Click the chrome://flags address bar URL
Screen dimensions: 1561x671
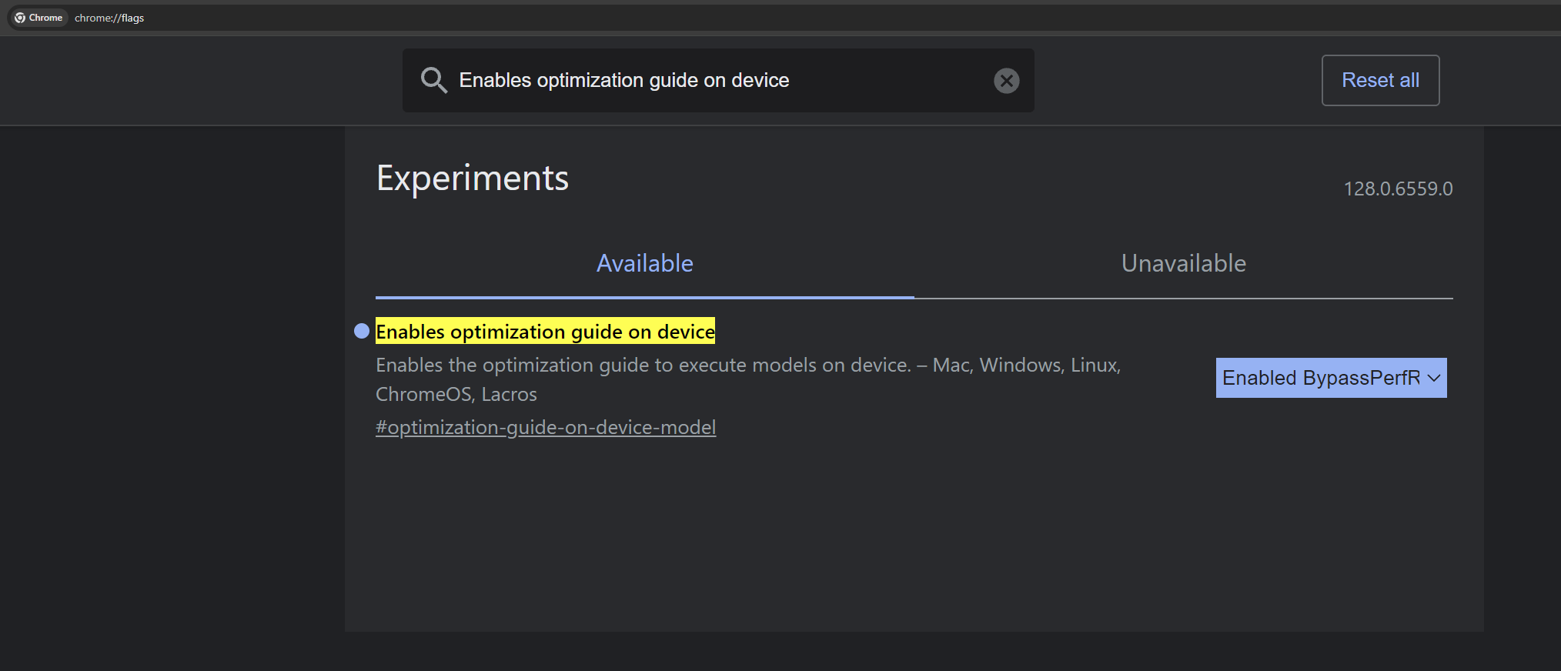[109, 18]
